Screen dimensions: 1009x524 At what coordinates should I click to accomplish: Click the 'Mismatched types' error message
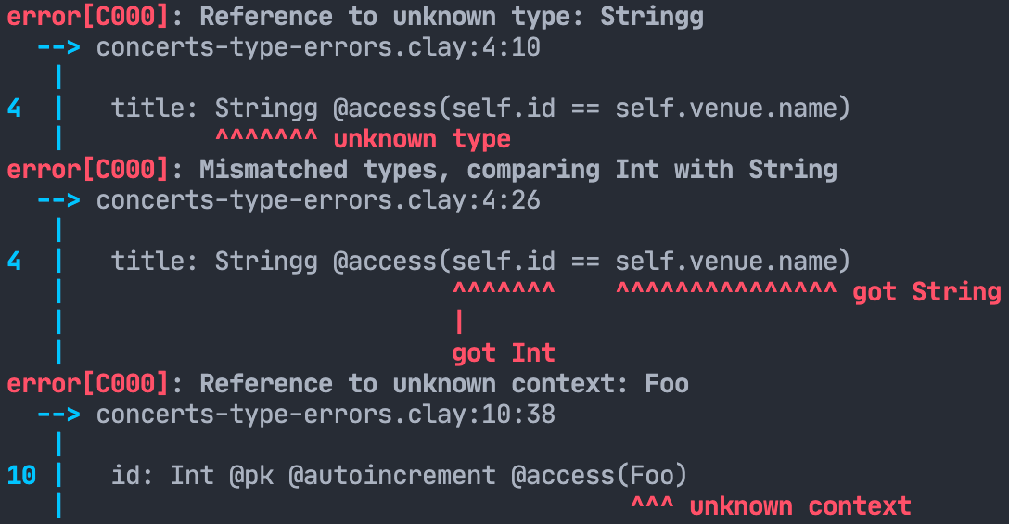pos(518,170)
